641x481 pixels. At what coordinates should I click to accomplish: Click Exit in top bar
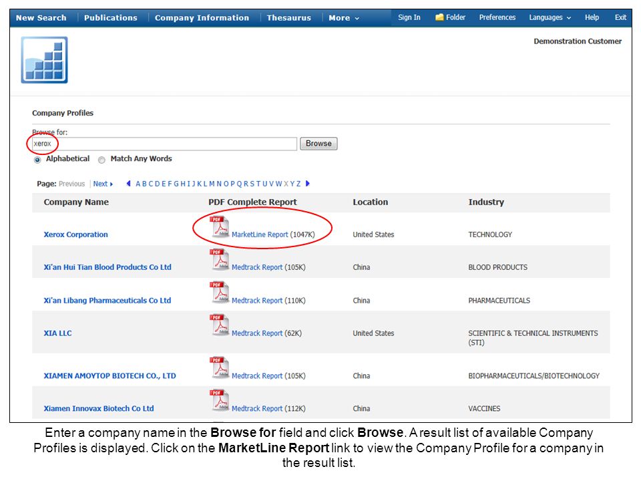point(620,17)
